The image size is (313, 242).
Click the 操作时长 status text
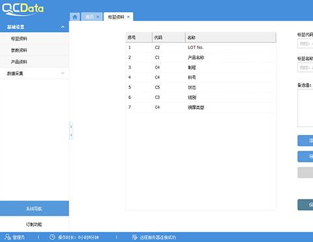tap(78, 237)
